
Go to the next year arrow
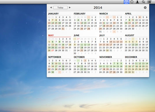(70, 7)
